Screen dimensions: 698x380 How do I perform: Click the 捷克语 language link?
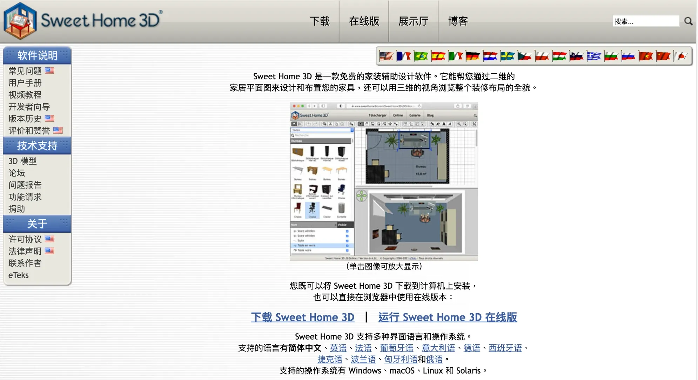pyautogui.click(x=330, y=359)
